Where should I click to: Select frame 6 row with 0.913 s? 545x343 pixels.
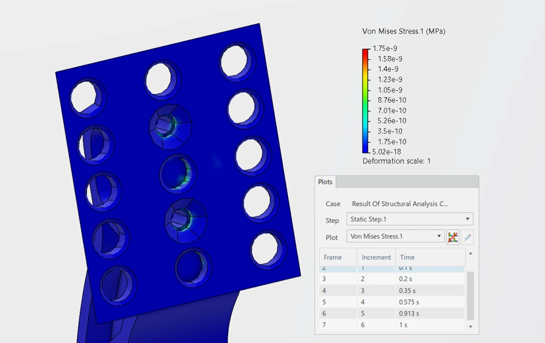click(x=392, y=313)
